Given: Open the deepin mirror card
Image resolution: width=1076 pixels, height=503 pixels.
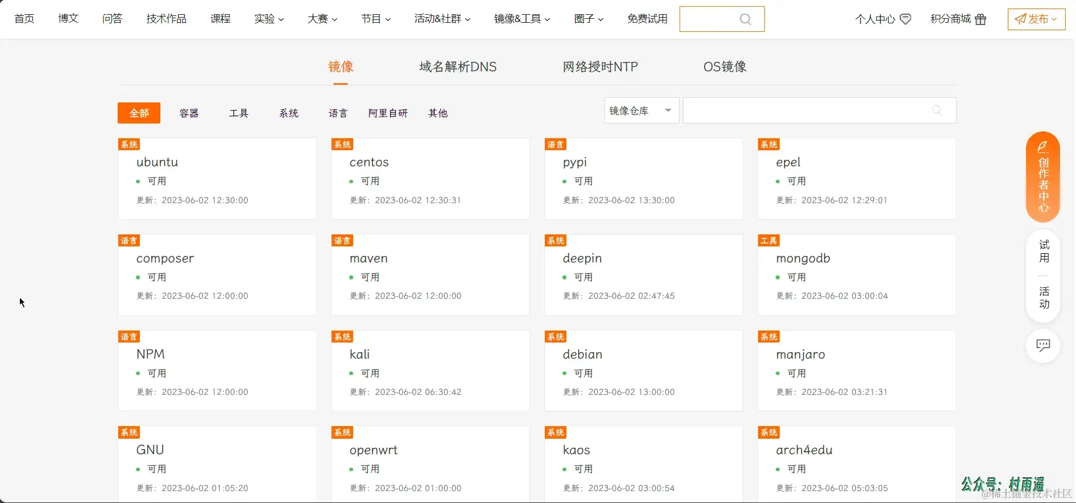Looking at the screenshot, I should [x=643, y=275].
